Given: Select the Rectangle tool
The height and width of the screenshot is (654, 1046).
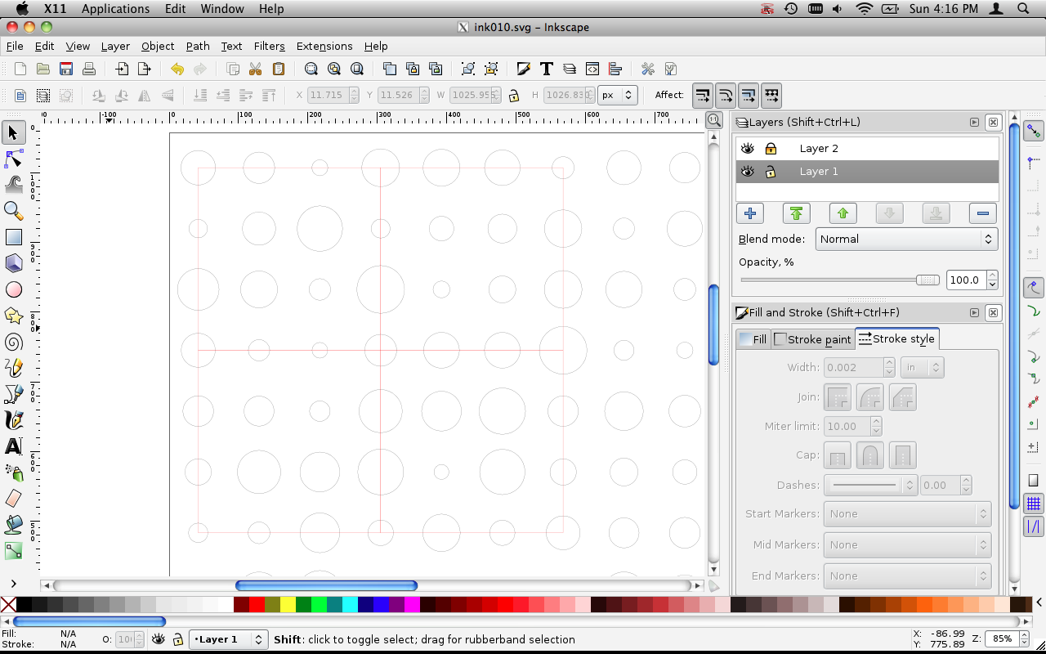Looking at the screenshot, I should click(x=13, y=236).
